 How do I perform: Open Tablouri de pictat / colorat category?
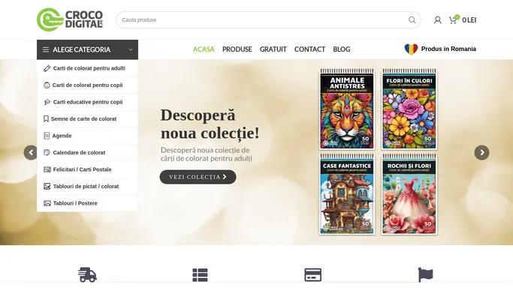point(87,187)
